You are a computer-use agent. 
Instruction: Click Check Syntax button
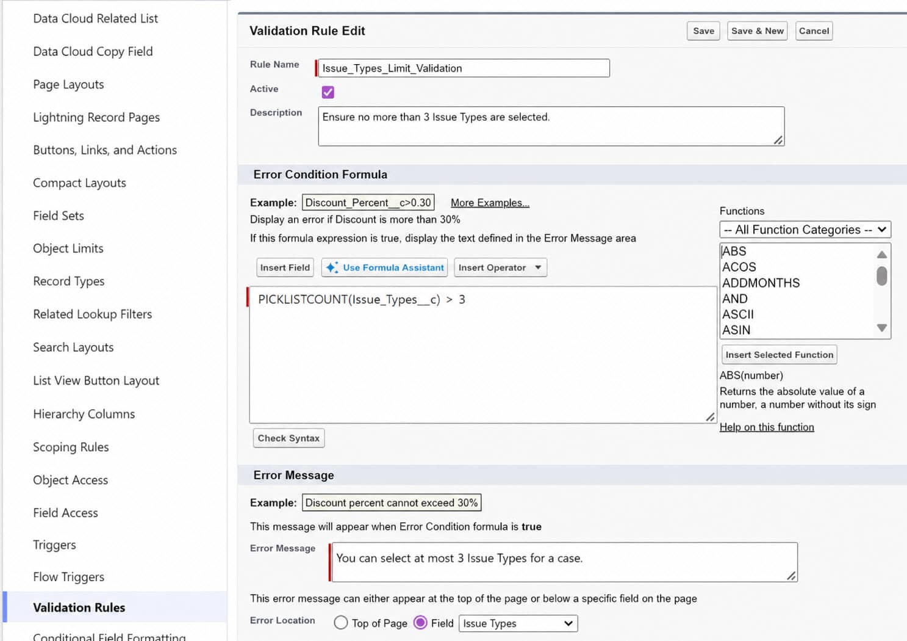coord(289,438)
